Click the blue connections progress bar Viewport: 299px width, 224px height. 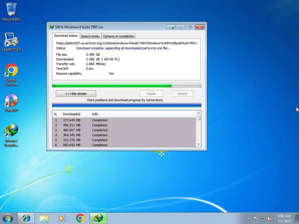tap(127, 105)
